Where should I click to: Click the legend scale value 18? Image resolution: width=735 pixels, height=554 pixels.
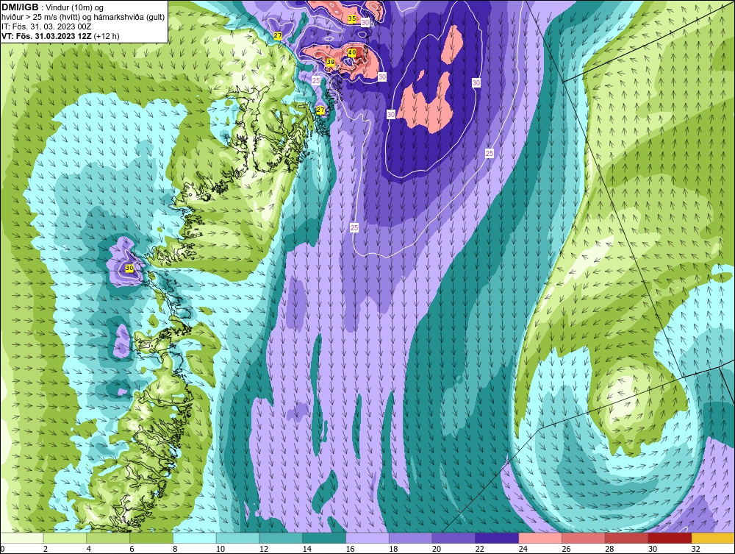(x=393, y=549)
